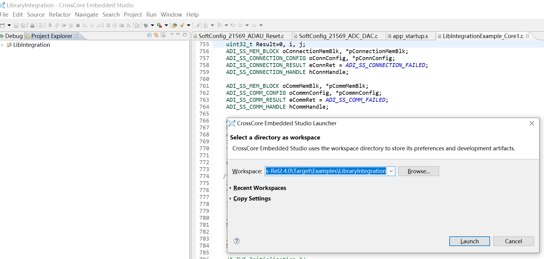The height and width of the screenshot is (259, 544).
Task: Click the Cancel button
Action: click(514, 241)
